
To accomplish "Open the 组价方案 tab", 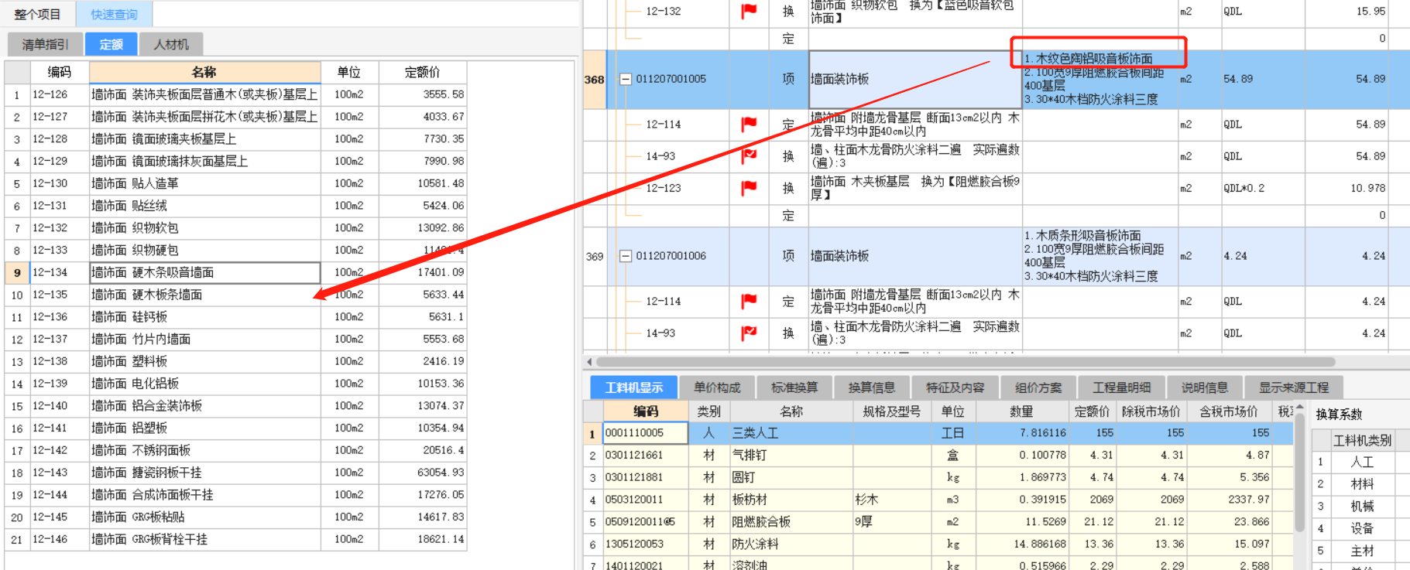I will click(1038, 387).
